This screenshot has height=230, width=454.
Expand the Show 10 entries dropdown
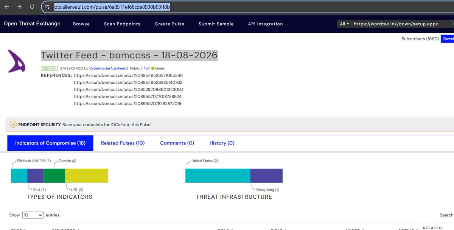(33, 215)
